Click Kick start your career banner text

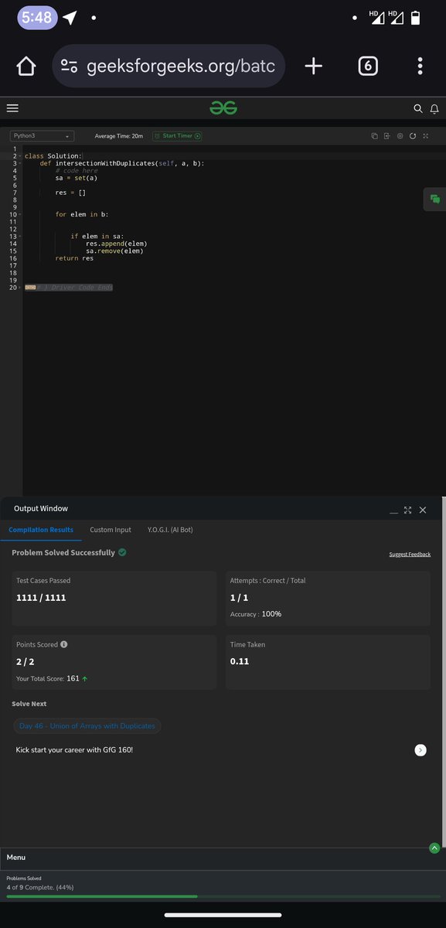pos(74,750)
